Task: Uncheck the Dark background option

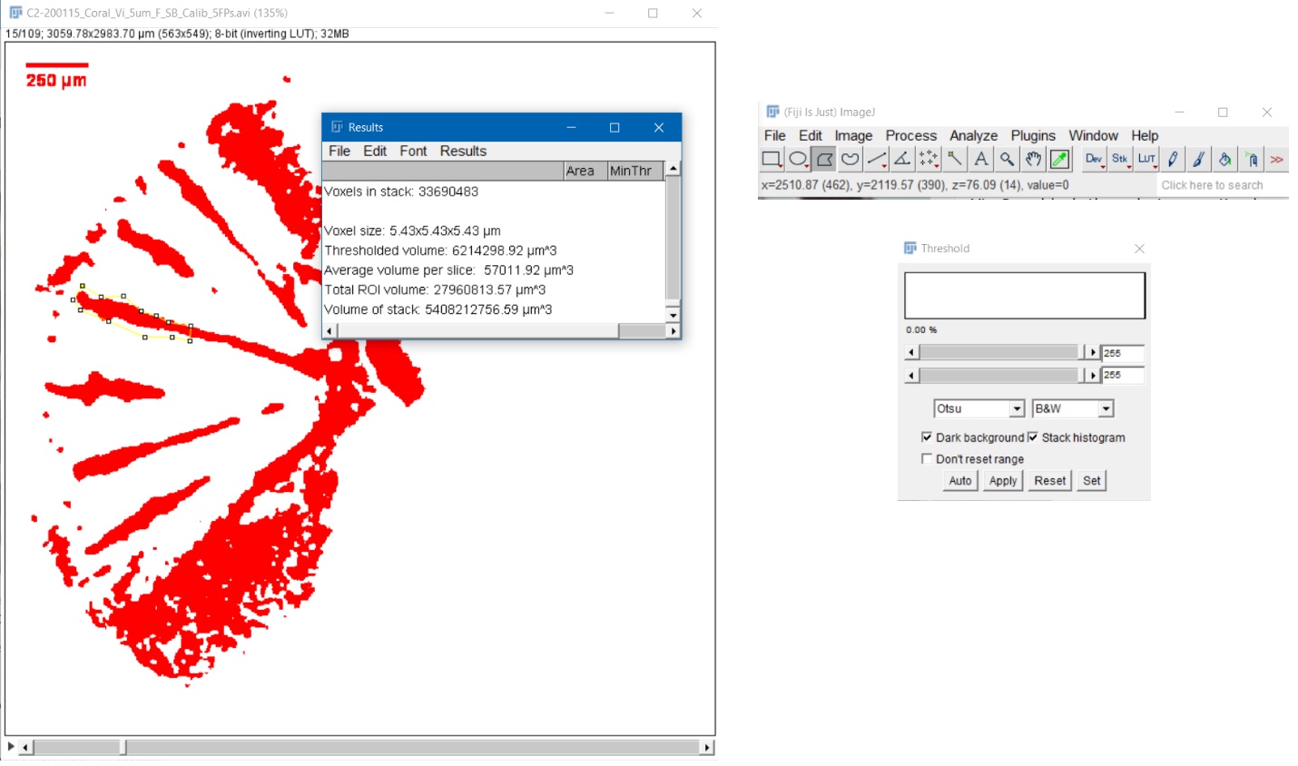Action: click(x=927, y=437)
